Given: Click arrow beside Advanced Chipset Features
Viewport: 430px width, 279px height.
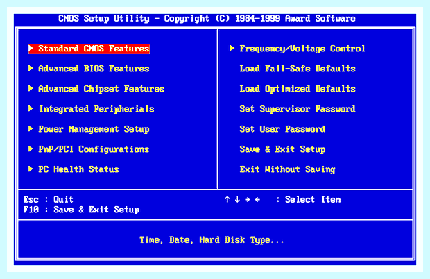Looking at the screenshot, I should pos(31,88).
